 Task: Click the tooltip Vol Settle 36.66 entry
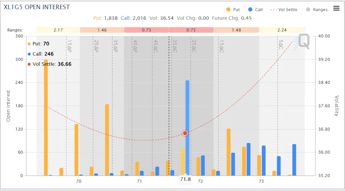(49, 64)
